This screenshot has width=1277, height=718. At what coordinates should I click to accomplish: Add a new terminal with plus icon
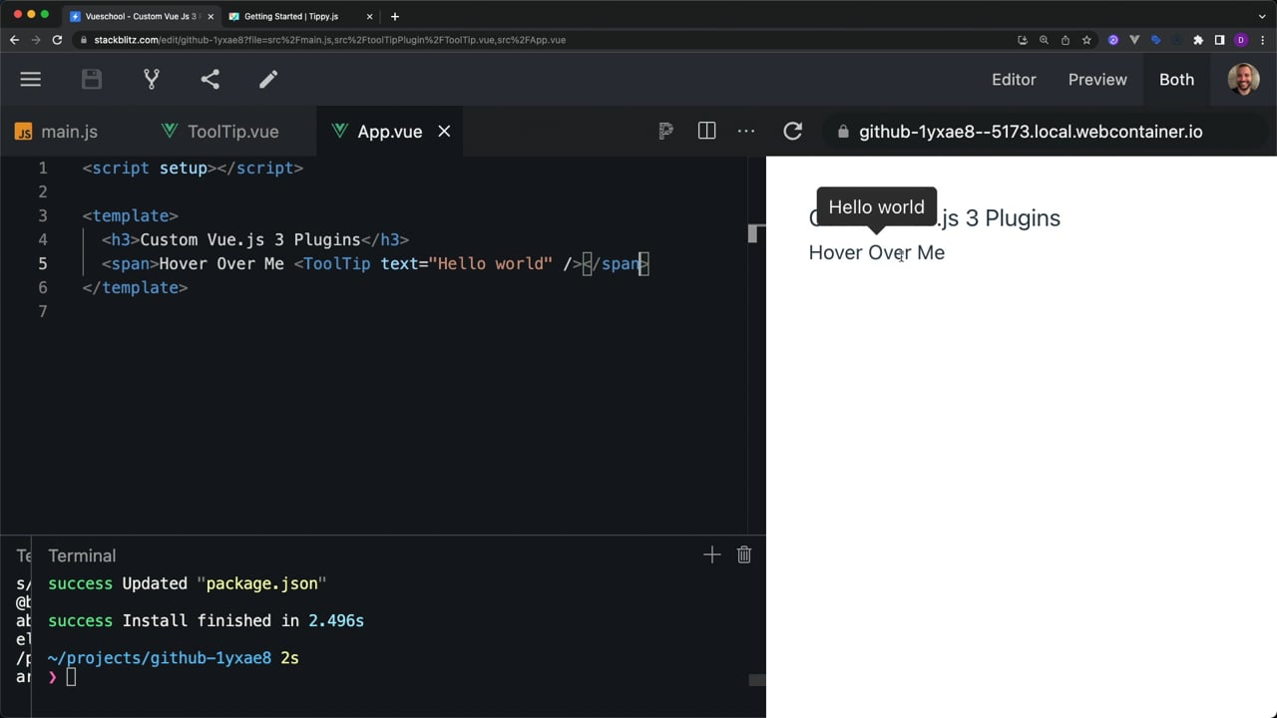(x=711, y=554)
